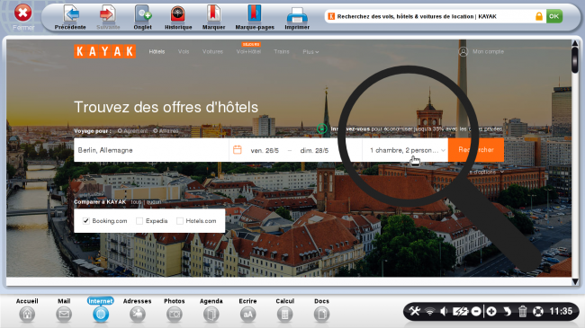Viewport: 585px width, 328px height.
Task: Open the settings tools icon in the tray
Action: click(415, 311)
